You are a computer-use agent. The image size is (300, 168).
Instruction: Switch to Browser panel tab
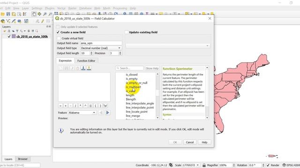click(x=23, y=159)
